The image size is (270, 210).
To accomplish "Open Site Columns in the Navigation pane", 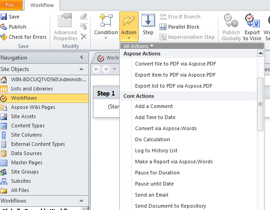I will (44, 135).
